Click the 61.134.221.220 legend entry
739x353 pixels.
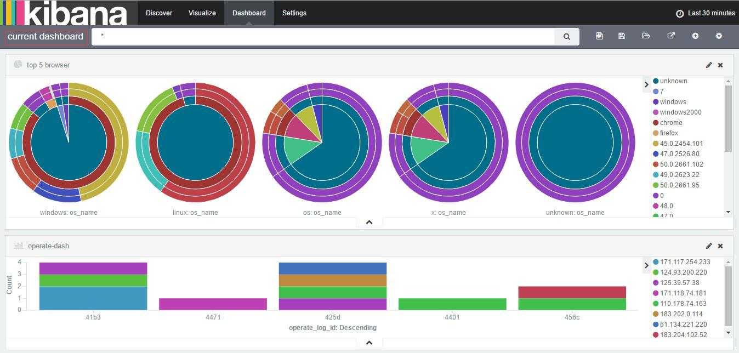pyautogui.click(x=680, y=324)
